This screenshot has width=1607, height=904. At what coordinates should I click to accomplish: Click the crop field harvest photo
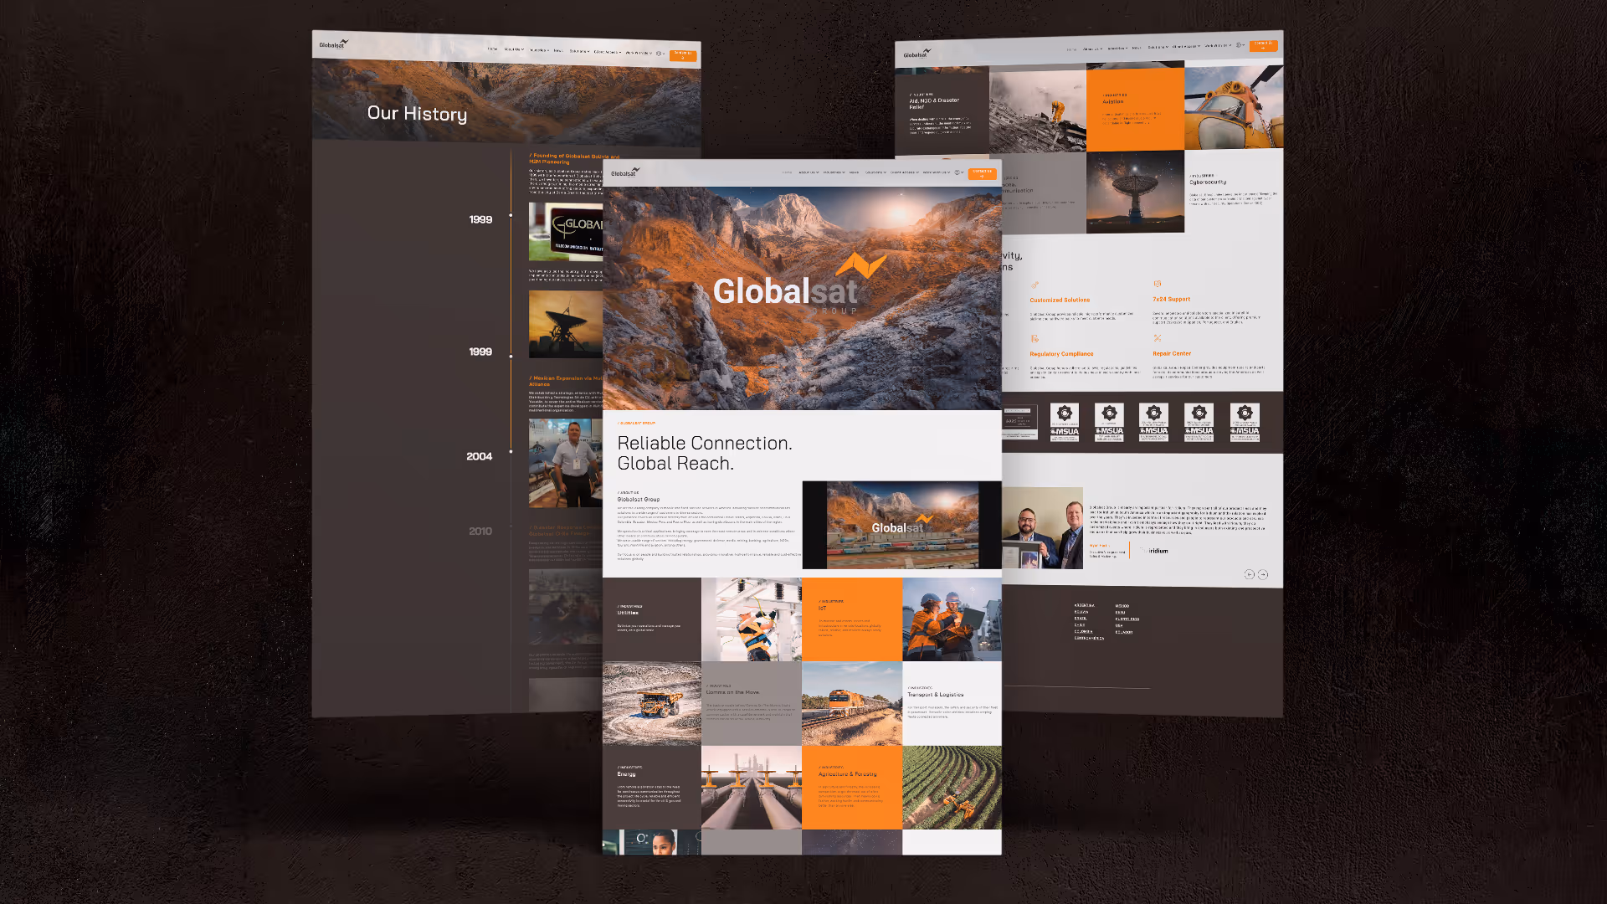[952, 787]
